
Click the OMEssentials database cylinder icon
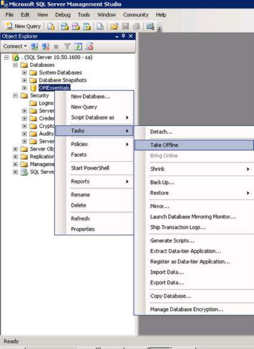33,88
